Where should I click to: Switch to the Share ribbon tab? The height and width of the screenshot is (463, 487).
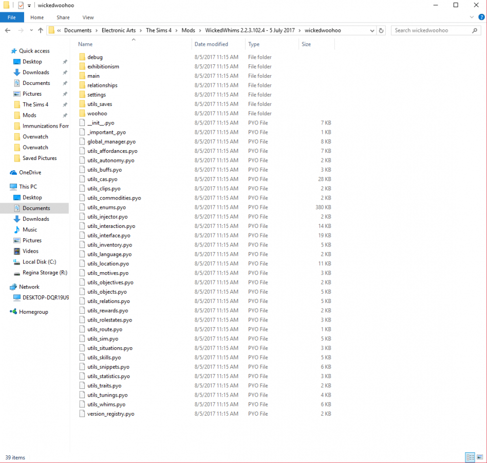[63, 17]
